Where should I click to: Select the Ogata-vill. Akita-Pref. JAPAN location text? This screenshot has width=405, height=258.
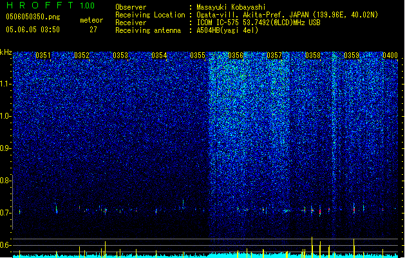(x=287, y=15)
